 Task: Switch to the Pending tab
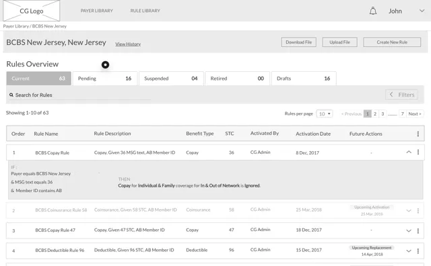(x=105, y=79)
